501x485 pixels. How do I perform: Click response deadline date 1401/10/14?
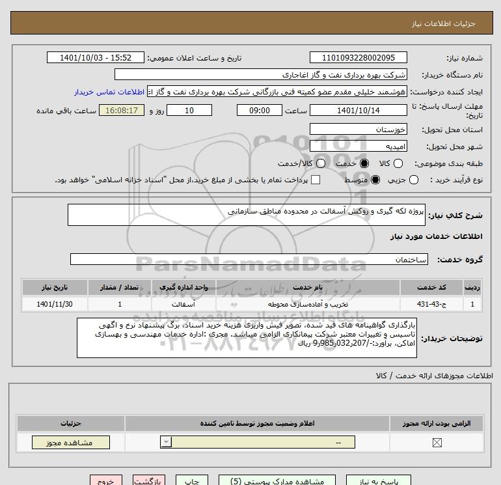(x=358, y=110)
